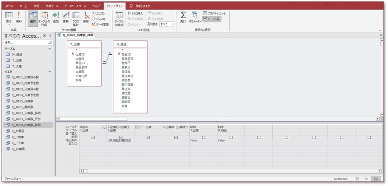Open the 作成 tab
Image resolution: width=388 pixels, height=186 pixels.
[x=36, y=6]
